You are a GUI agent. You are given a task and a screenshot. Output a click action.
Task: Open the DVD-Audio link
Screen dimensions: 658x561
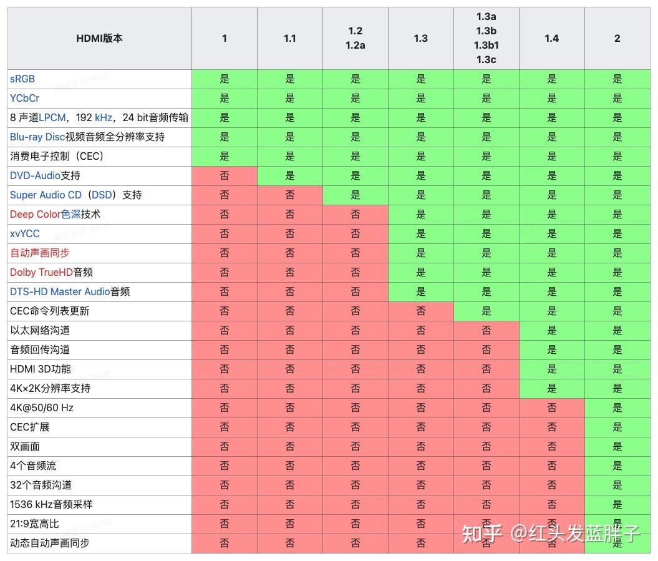click(36, 175)
